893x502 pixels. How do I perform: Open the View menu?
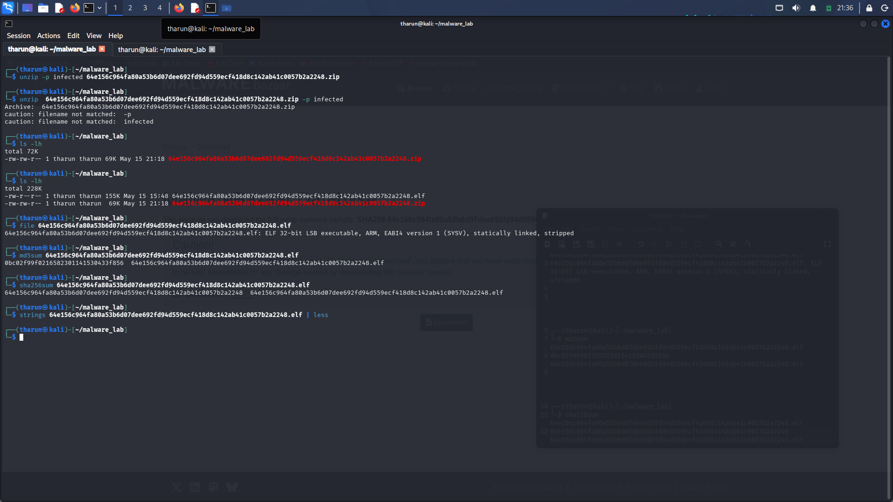coord(94,36)
